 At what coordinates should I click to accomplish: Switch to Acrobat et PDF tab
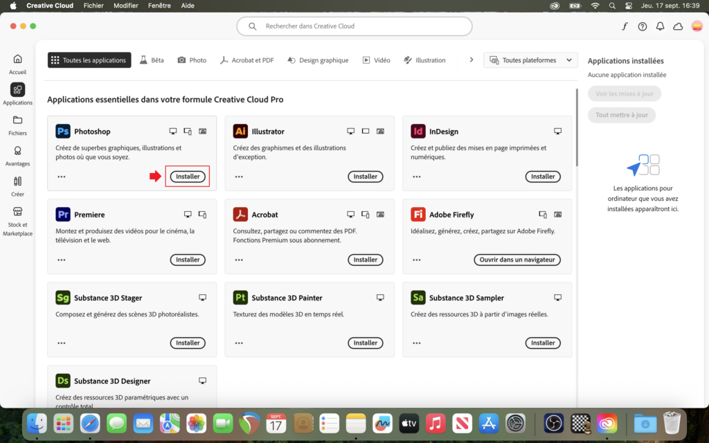pyautogui.click(x=247, y=60)
